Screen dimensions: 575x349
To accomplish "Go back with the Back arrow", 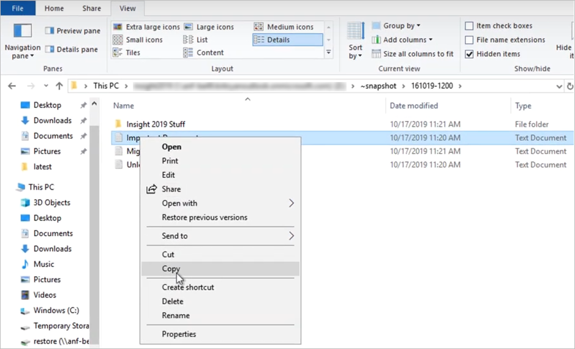I will (12, 86).
